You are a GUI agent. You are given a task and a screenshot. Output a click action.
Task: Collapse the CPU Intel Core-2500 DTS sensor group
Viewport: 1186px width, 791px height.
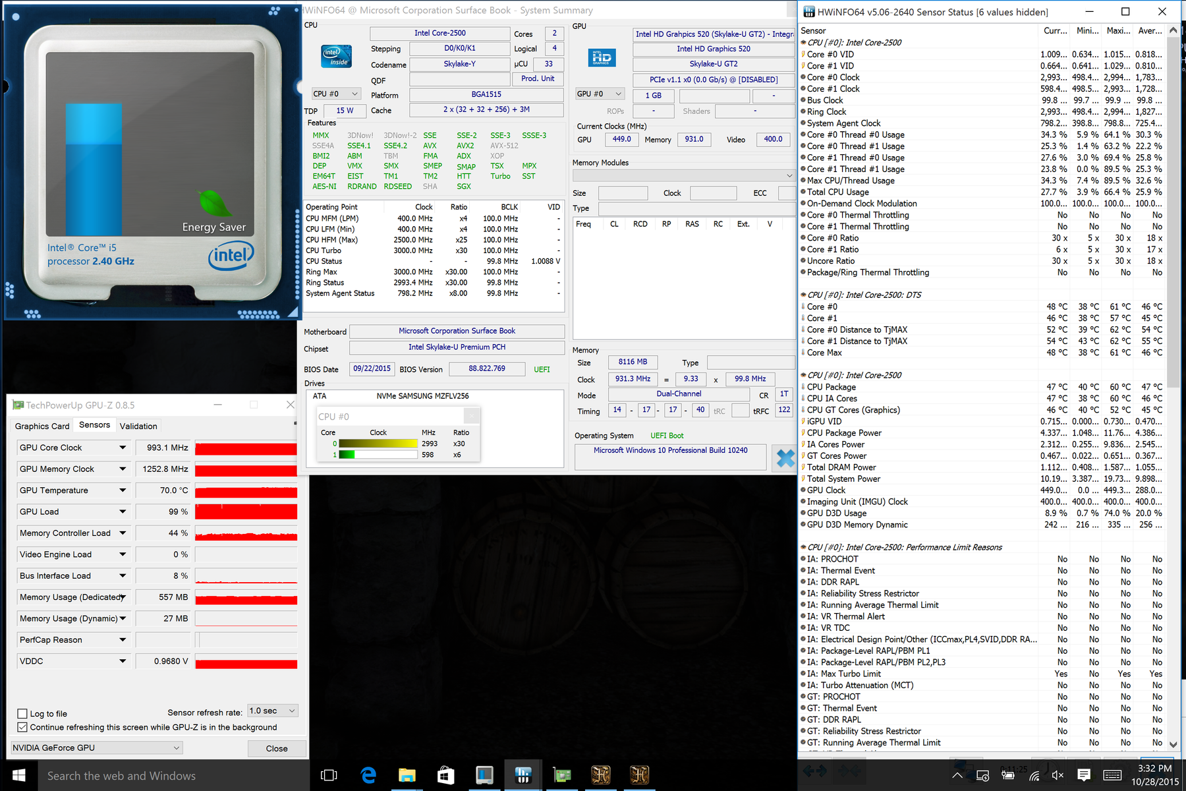pos(803,295)
